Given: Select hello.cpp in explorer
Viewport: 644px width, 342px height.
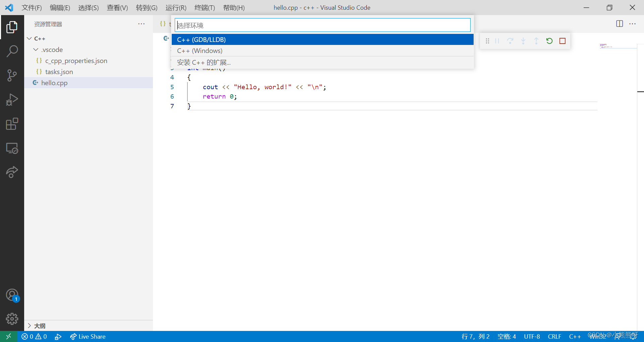Looking at the screenshot, I should point(89,83).
